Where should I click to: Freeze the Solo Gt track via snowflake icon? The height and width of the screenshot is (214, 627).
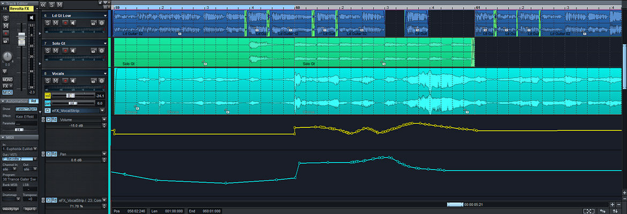[x=102, y=51]
